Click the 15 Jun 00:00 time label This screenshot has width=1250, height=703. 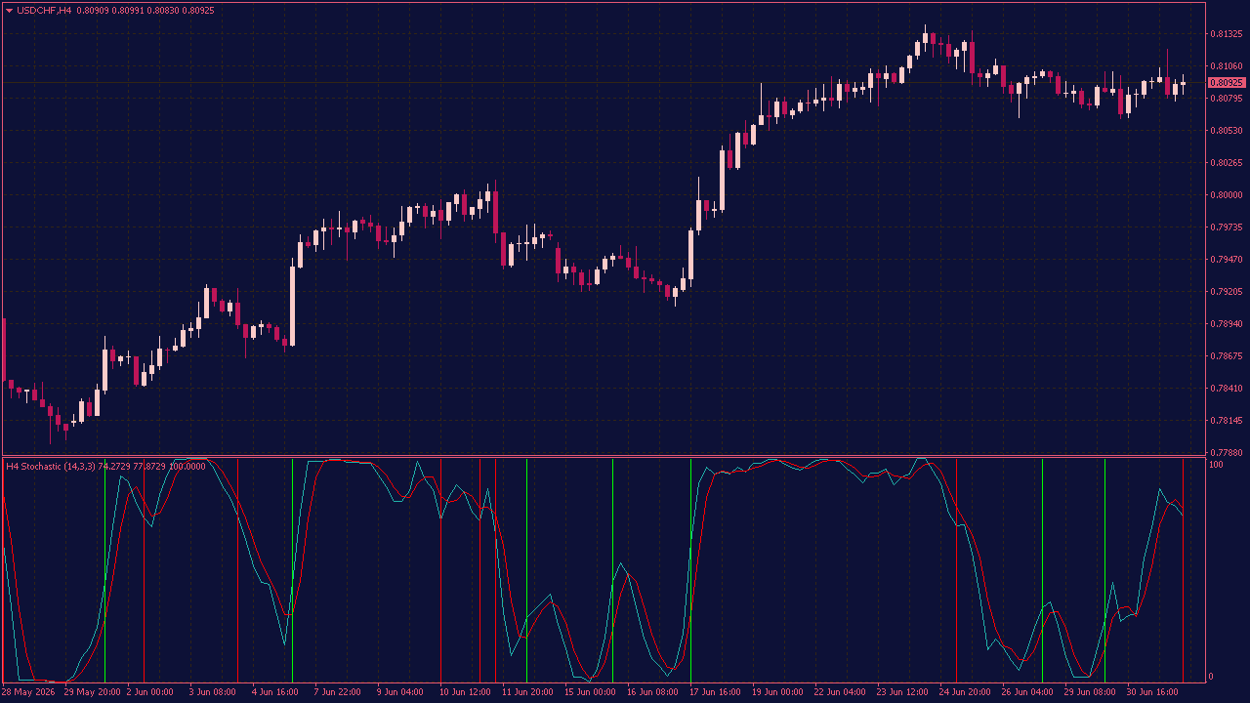coord(590,692)
